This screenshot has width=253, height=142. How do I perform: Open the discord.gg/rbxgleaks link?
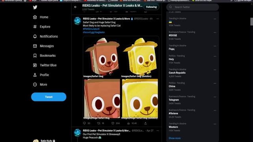click(x=94, y=32)
